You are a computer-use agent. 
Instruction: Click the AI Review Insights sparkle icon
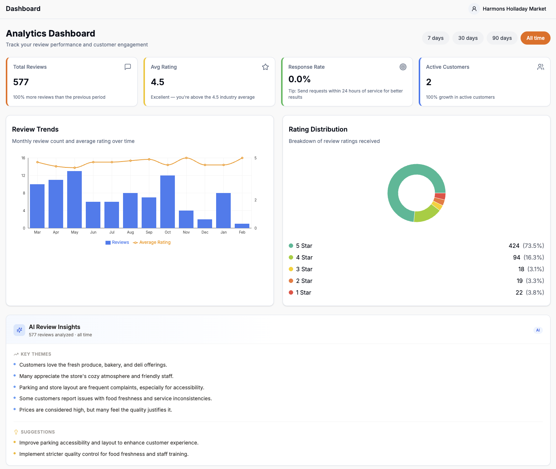pos(19,330)
